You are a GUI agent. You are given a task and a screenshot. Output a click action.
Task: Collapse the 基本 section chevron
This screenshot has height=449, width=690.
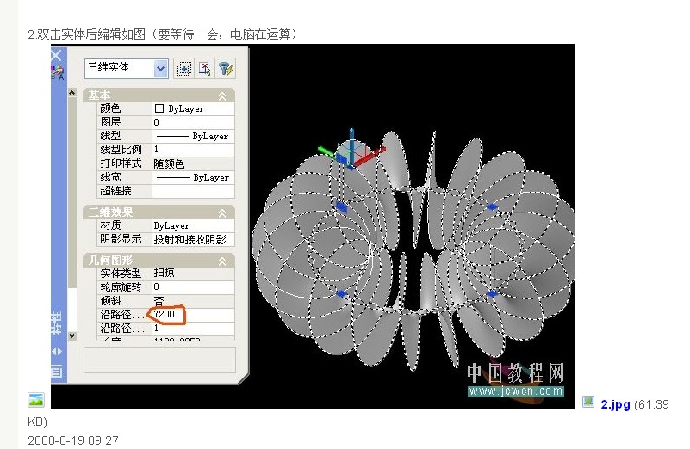point(222,95)
